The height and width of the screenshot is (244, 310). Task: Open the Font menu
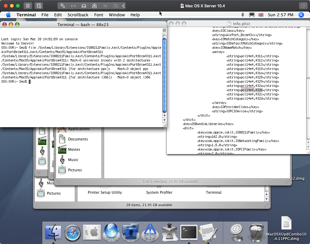coord(99,15)
